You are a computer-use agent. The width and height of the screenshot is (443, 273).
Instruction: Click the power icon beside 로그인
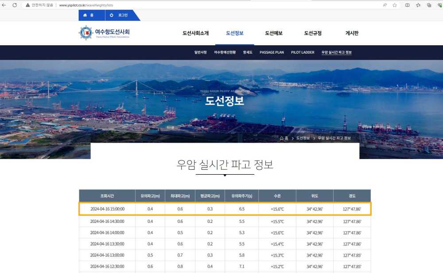111,15
